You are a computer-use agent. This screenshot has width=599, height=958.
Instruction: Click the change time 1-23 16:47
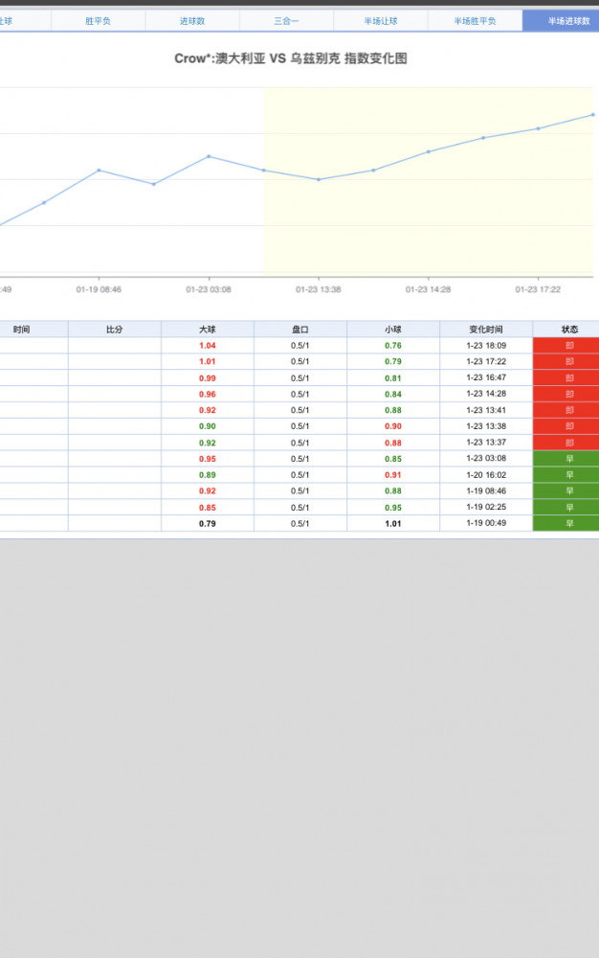tap(486, 377)
